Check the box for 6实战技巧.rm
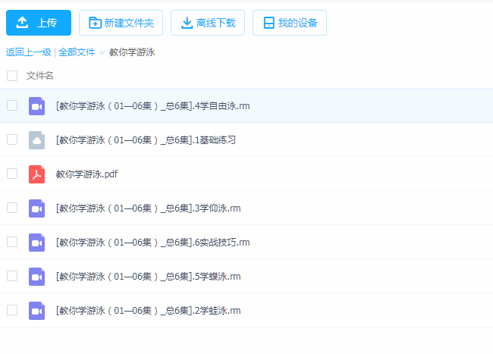This screenshot has height=354, width=493. [12, 242]
